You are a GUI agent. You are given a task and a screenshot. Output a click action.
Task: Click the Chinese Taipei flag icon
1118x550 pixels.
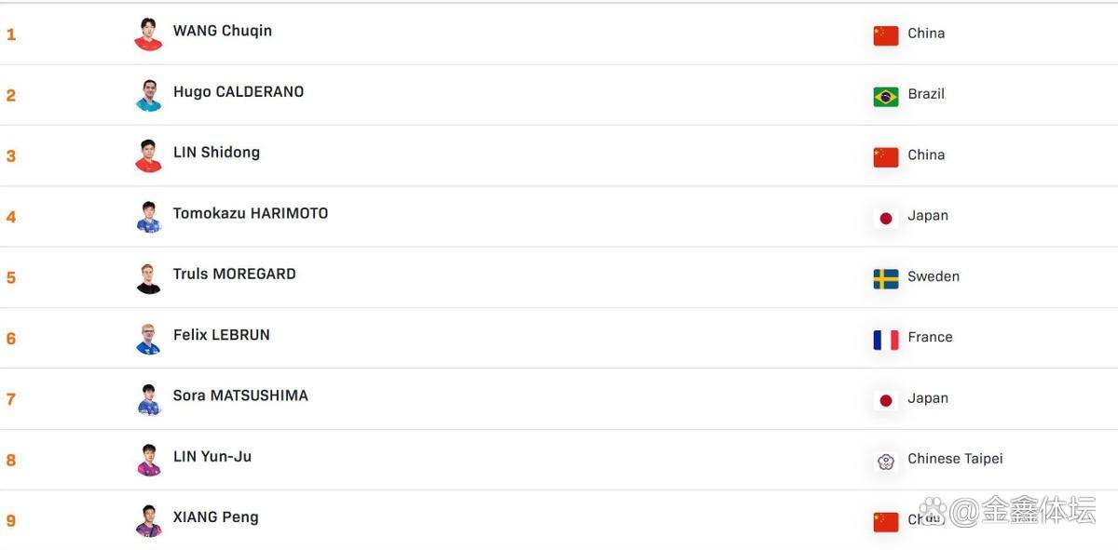pos(886,461)
